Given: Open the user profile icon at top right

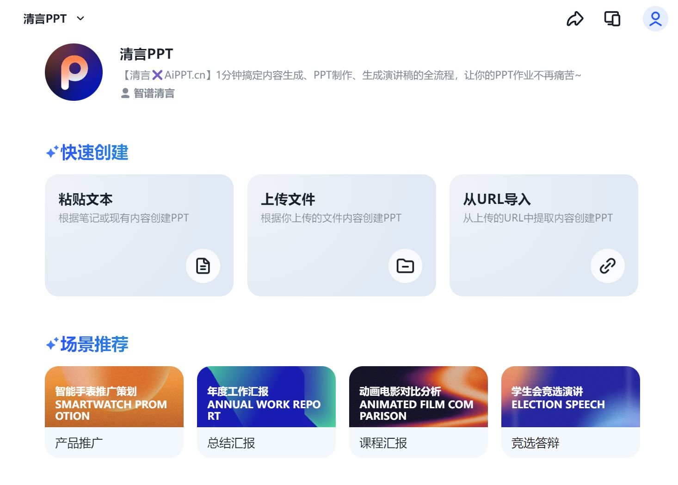Looking at the screenshot, I should pos(655,18).
